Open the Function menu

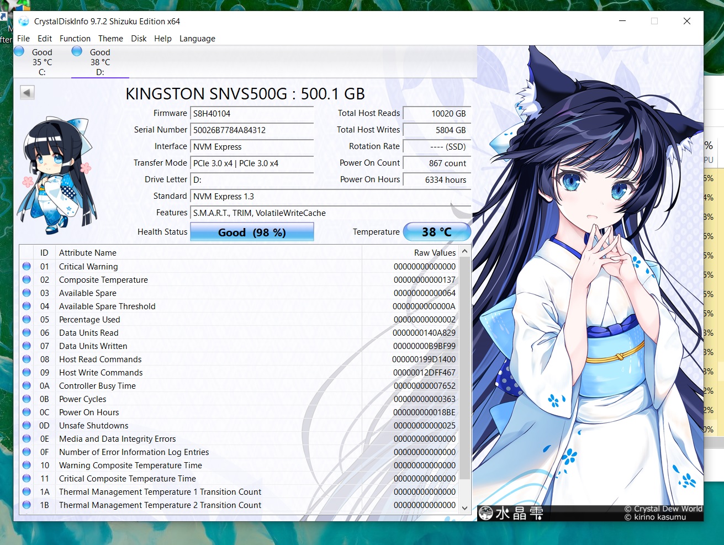(75, 39)
